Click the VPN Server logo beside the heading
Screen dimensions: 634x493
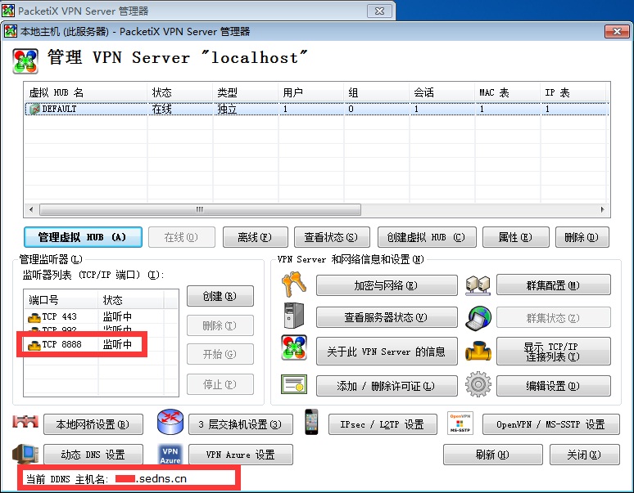pos(25,61)
